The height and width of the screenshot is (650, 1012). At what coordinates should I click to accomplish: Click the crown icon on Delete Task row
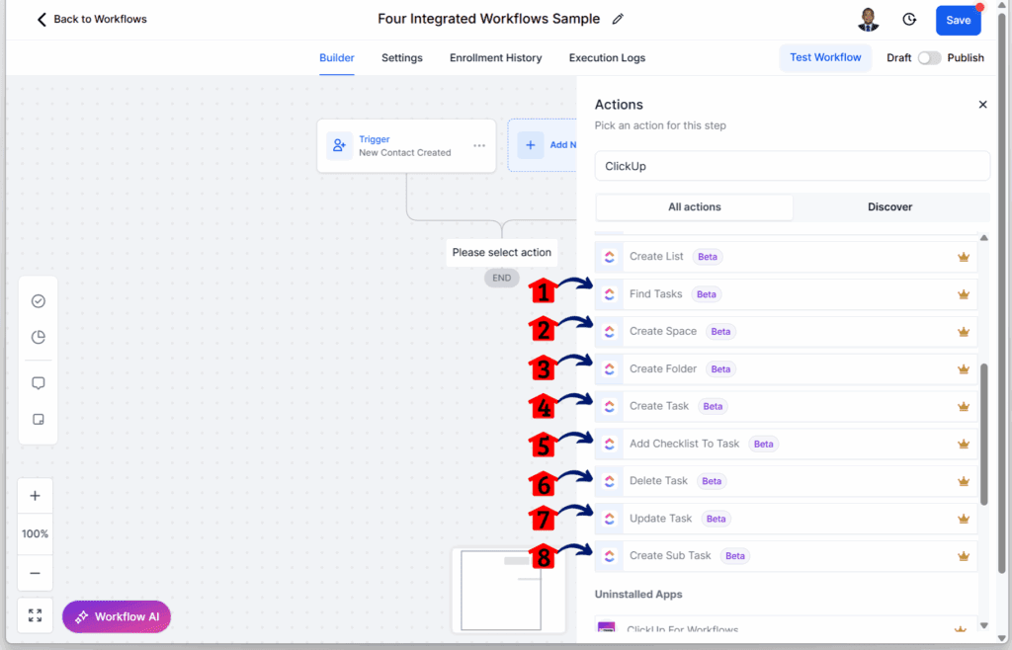[964, 481]
